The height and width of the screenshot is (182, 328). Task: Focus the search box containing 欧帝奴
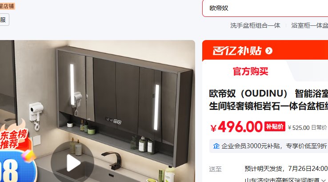[x=265, y=8]
